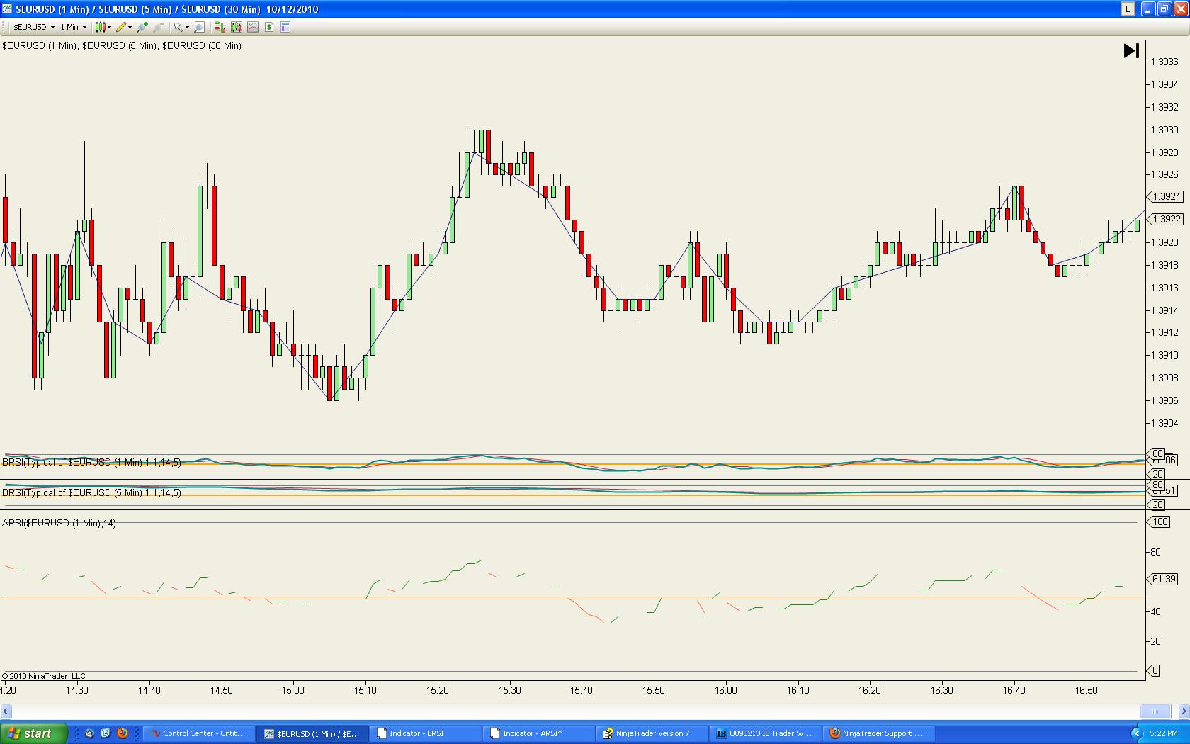Click the 15:00 time axis label
Screen dimensions: 1190x744
coord(293,690)
